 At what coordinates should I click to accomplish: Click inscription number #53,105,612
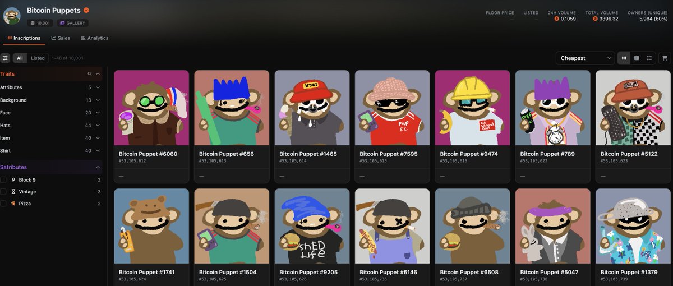coord(132,161)
